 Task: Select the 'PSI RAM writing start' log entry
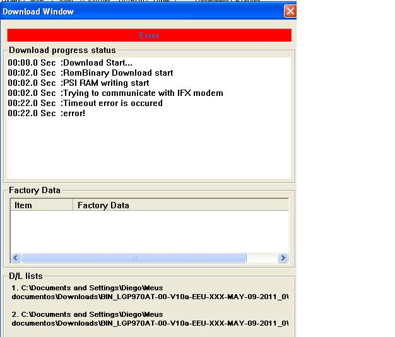tap(78, 83)
